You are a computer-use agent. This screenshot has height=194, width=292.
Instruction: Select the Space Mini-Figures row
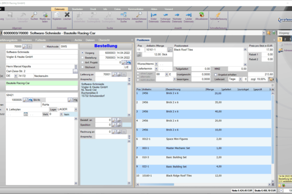184,140
